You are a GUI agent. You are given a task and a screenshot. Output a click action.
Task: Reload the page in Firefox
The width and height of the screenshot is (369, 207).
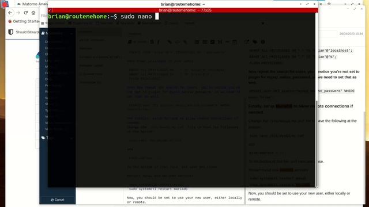tap(26, 13)
